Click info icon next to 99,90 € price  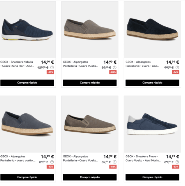tap(177, 68)
